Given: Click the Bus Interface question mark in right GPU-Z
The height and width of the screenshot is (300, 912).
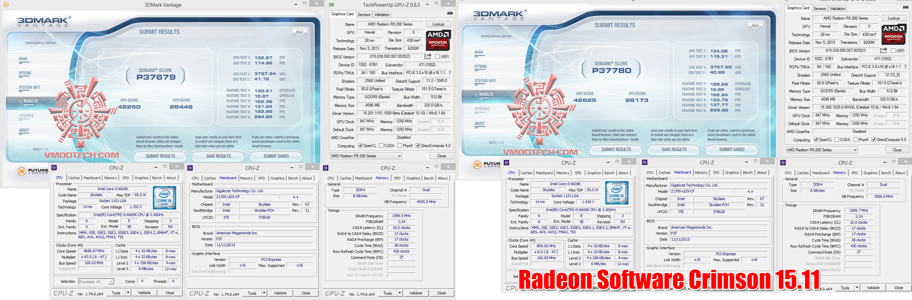Looking at the screenshot, I should pos(905,67).
